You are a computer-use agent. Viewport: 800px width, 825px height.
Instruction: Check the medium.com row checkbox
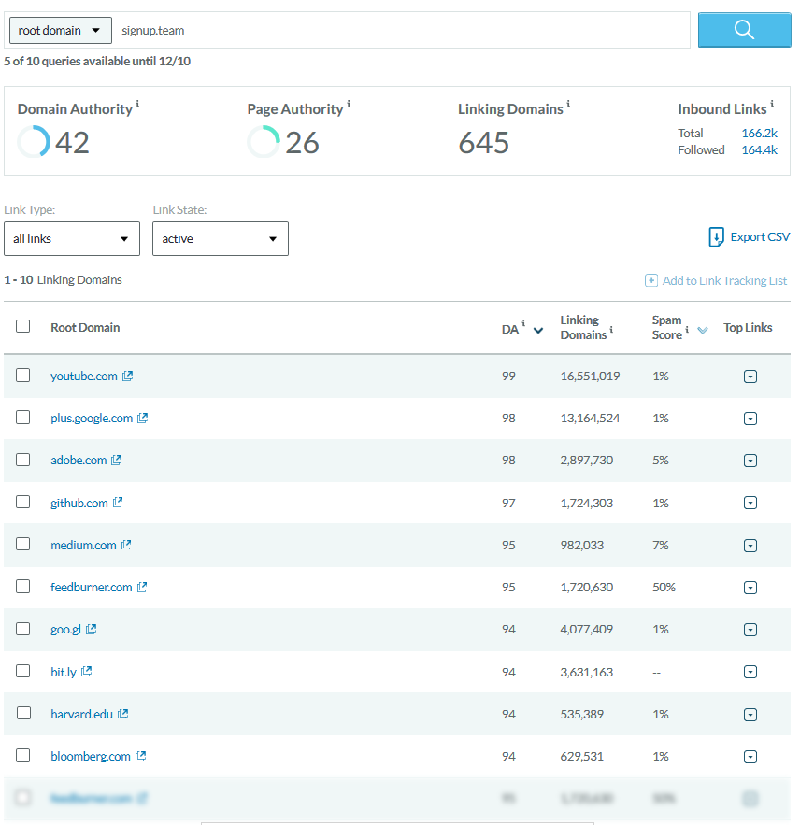coord(22,544)
